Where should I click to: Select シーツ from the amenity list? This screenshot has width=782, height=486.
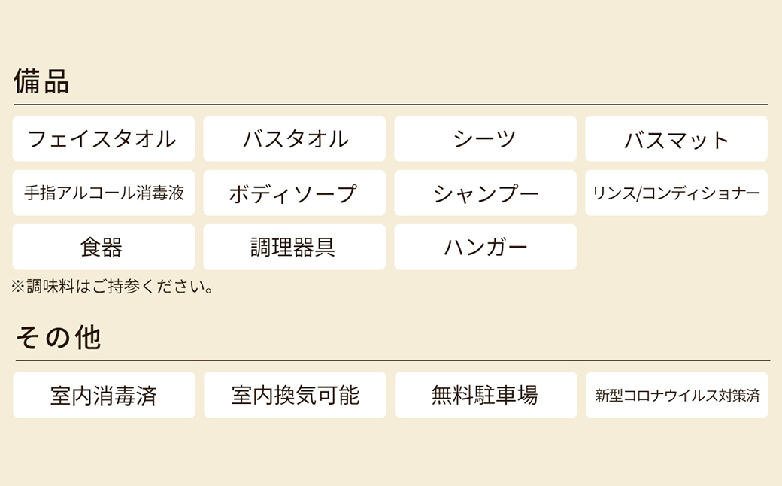point(485,138)
